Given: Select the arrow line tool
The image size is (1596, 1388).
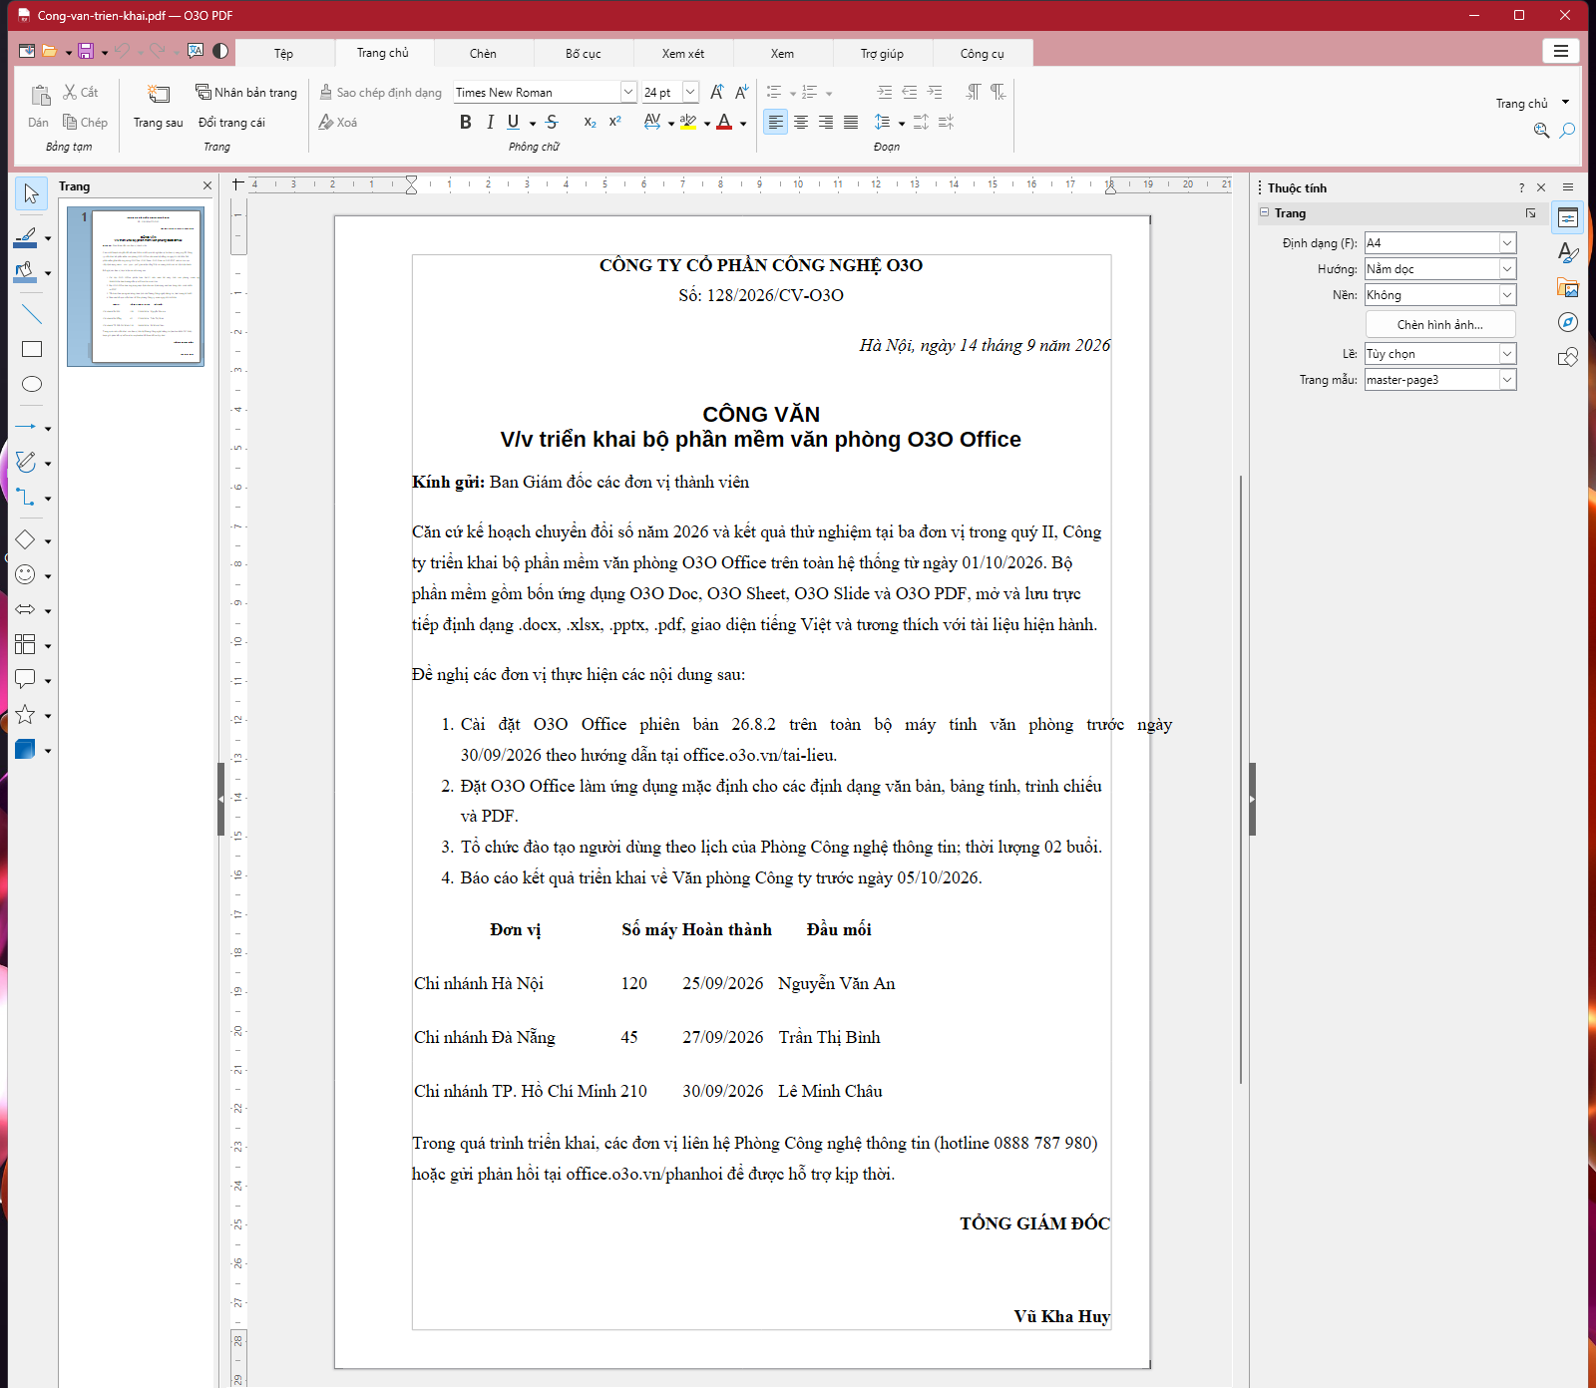Looking at the screenshot, I should (x=26, y=427).
